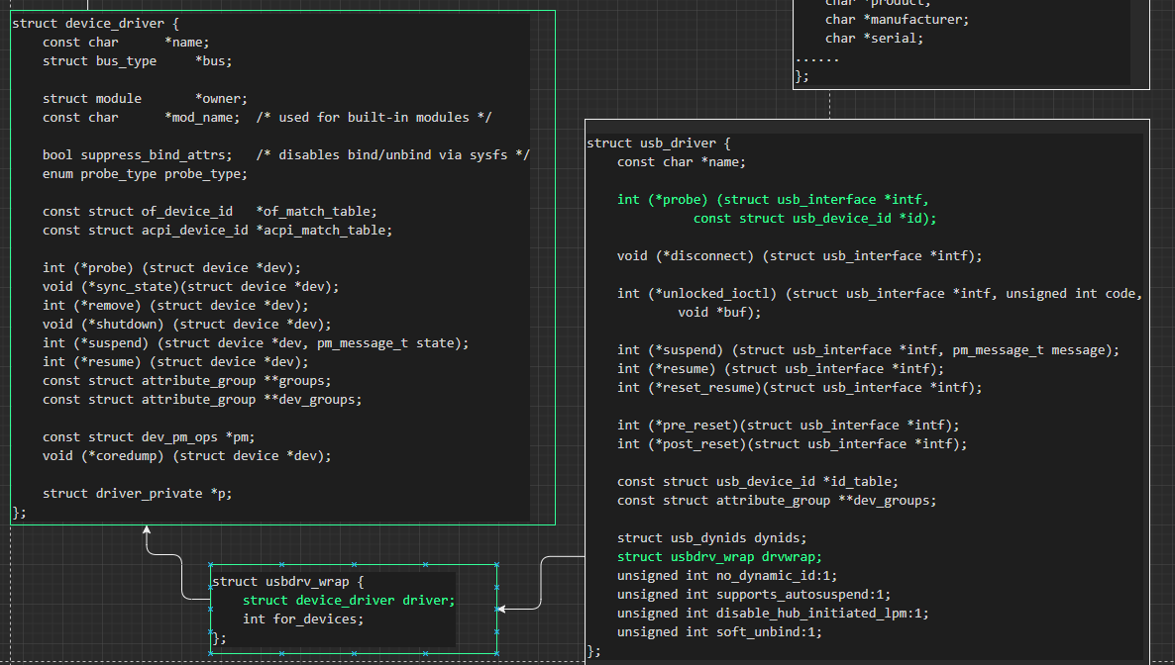Select 'struct bus_type *bus;' line
Image resolution: width=1175 pixels, height=665 pixels.
(137, 60)
